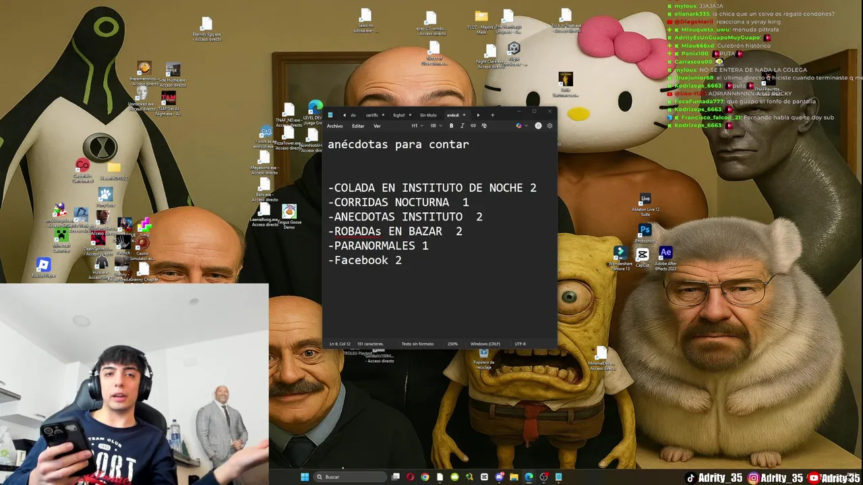
Task: Open Opera browser from taskbar
Action: coord(410,477)
